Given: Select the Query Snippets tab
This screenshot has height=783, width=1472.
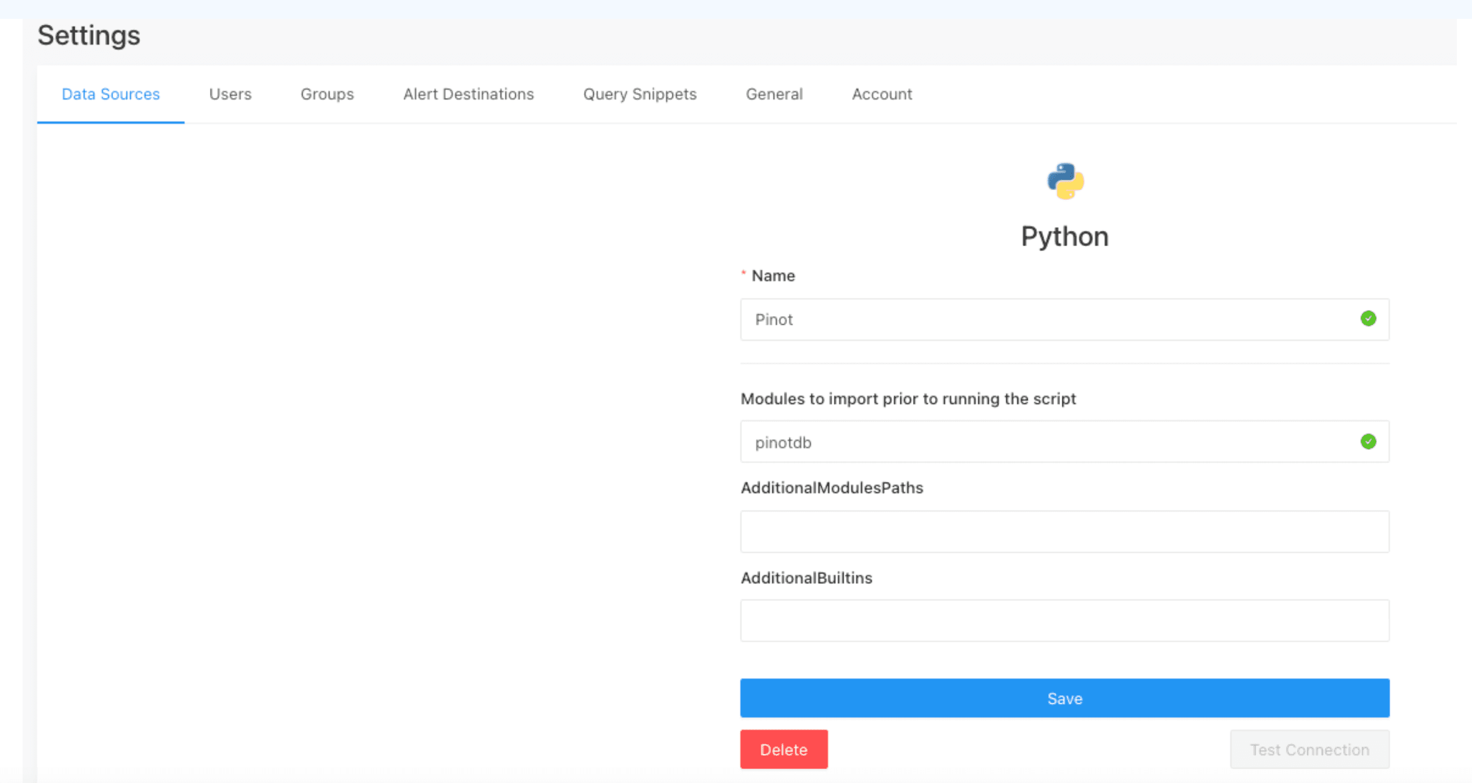Looking at the screenshot, I should click(x=640, y=94).
